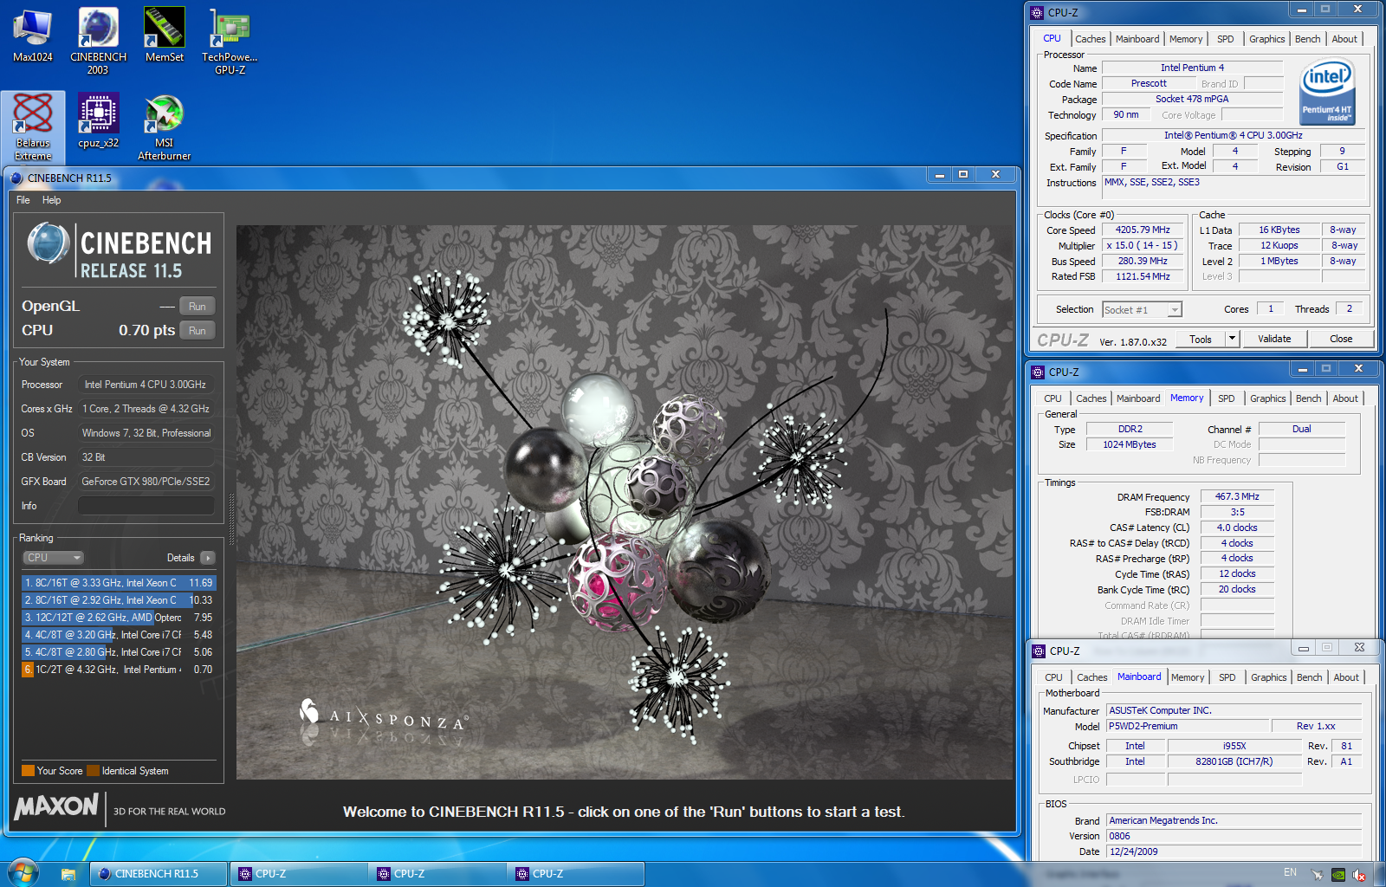Open the CINEBENCH 2003 desktop shortcut
Screen dimensions: 1386x887
point(98,41)
